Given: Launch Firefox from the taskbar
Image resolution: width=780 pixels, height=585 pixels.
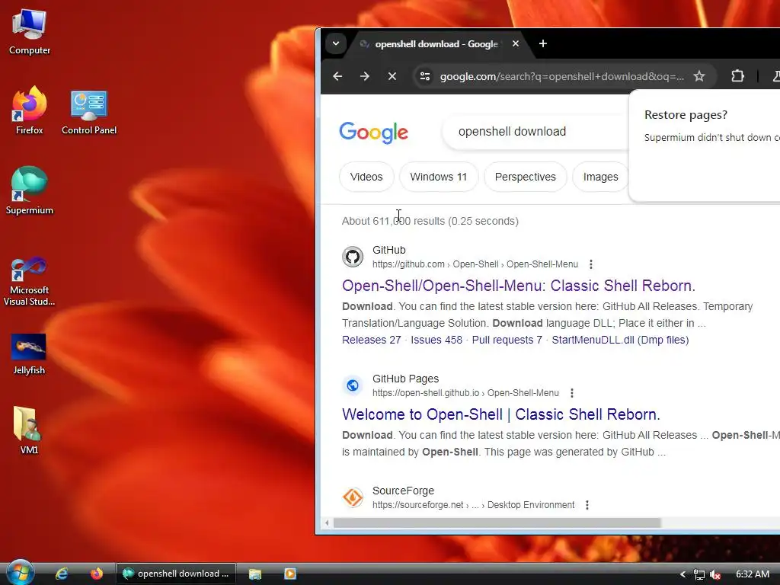Looking at the screenshot, I should point(96,574).
